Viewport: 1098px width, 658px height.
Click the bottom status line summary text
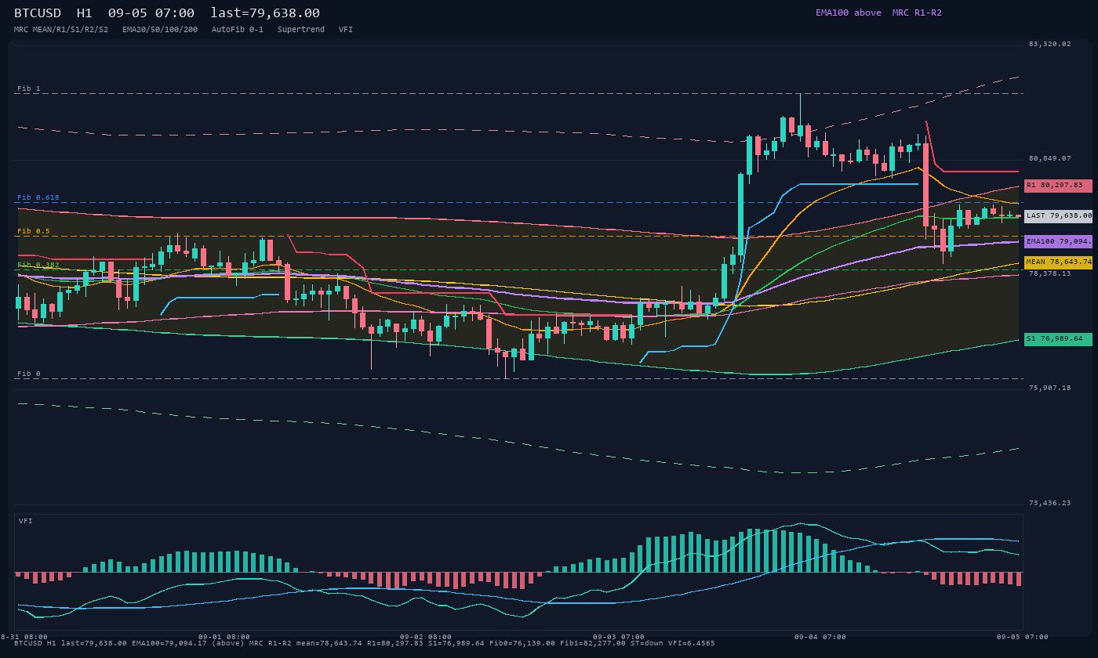click(x=365, y=643)
